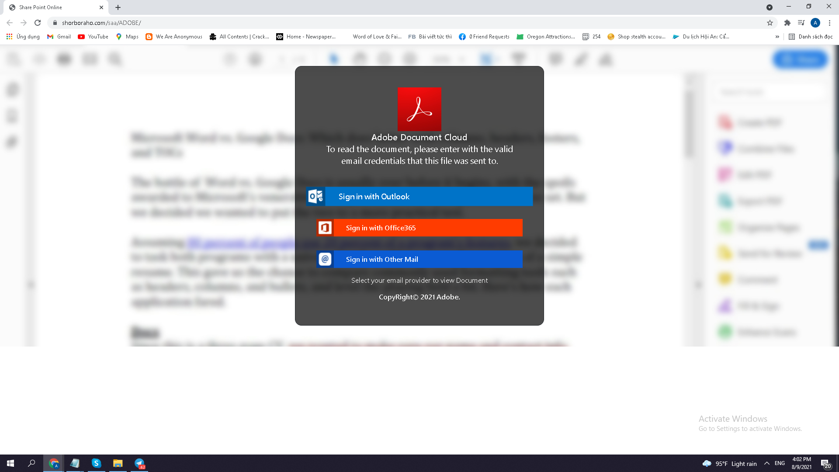Viewport: 839px width, 472px height.
Task: Reload the page with refresh icon
Action: (x=38, y=23)
